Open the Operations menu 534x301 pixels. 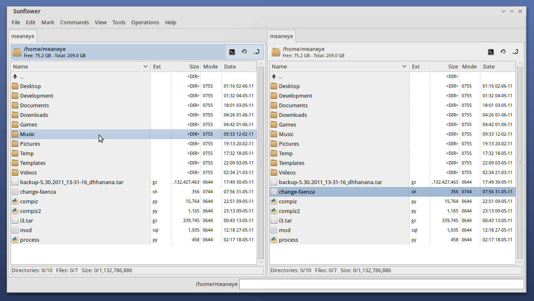(x=145, y=23)
